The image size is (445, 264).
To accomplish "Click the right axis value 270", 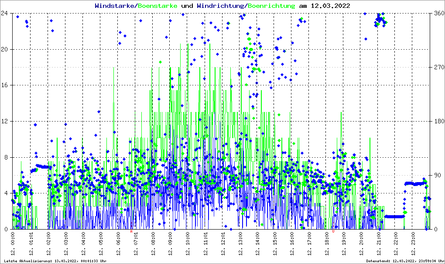I will (x=439, y=68).
